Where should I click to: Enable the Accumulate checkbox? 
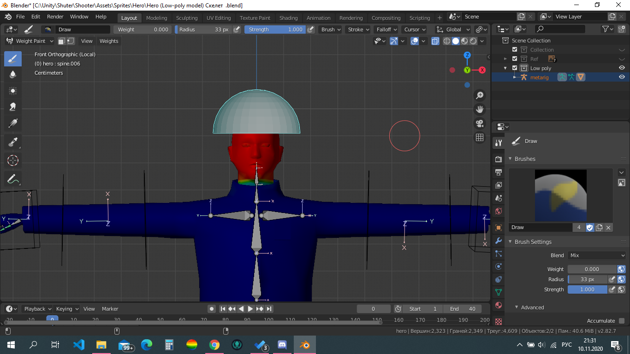[x=622, y=321]
